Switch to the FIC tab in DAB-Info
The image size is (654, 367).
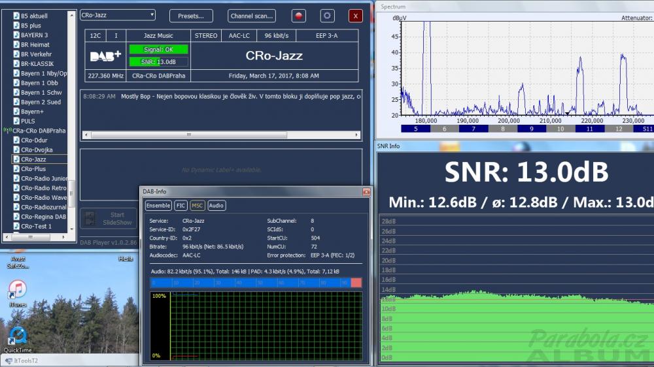[x=181, y=205]
